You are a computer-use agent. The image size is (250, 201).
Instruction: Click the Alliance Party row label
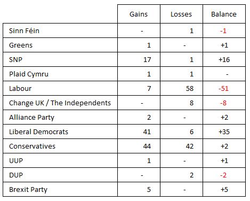[x=31, y=117]
